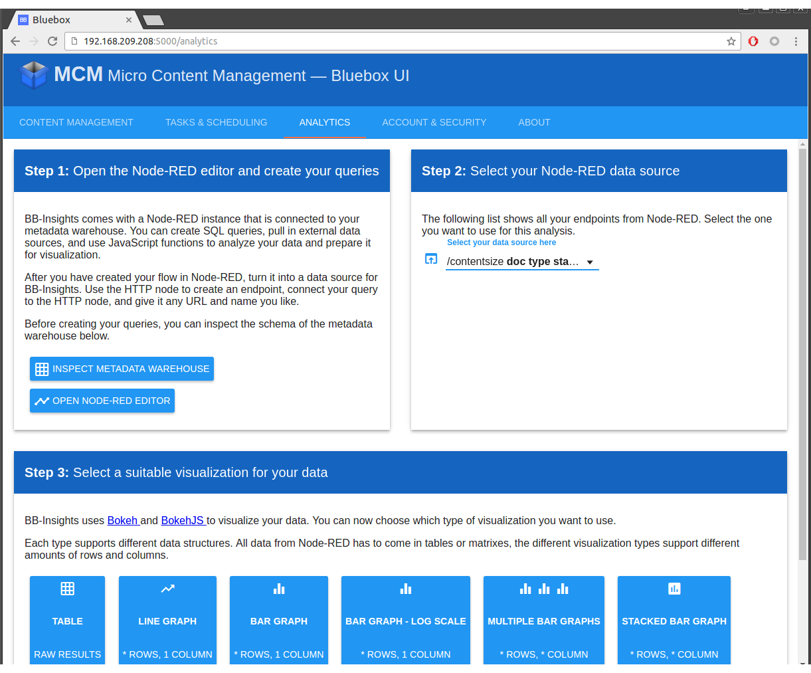
Task: Open the Chrome three-dot menu
Action: pyautogui.click(x=796, y=41)
